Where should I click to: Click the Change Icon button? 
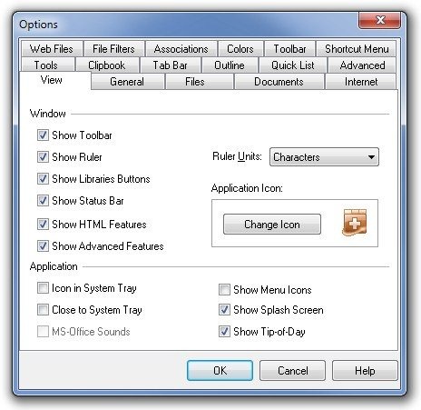[272, 225]
